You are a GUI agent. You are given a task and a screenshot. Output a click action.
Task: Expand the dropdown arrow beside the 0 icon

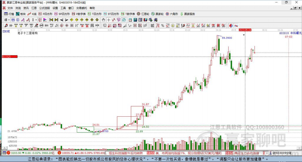36,20
